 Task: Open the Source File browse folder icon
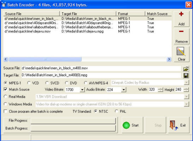coord(186,68)
